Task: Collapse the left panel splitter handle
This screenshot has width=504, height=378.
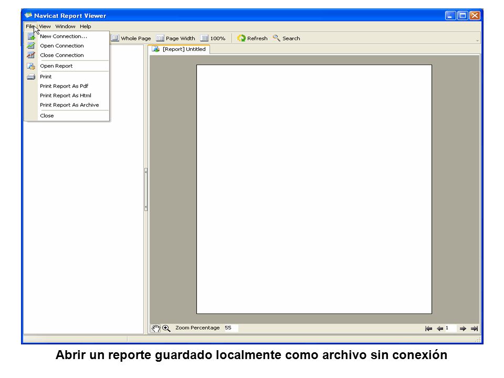Action: (146, 190)
